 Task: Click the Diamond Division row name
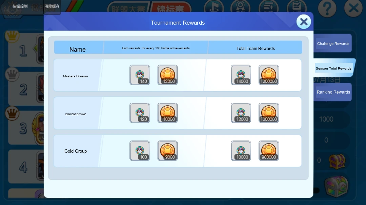click(x=76, y=114)
